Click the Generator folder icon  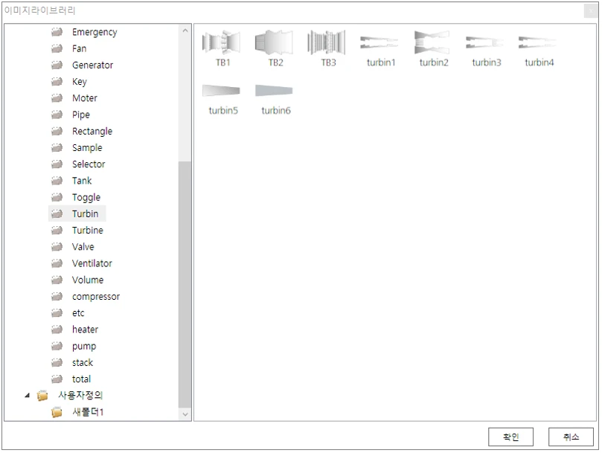[57, 65]
